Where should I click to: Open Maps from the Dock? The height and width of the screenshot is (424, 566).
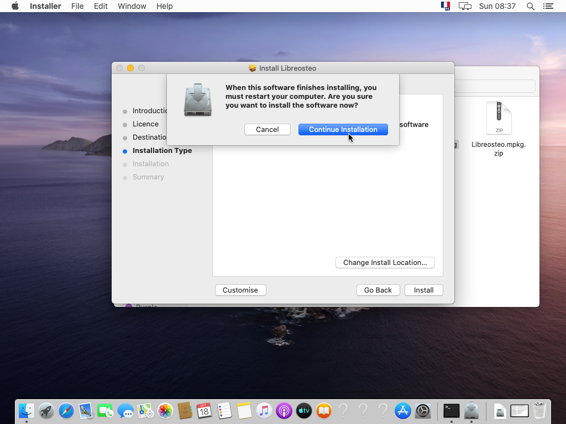145,411
